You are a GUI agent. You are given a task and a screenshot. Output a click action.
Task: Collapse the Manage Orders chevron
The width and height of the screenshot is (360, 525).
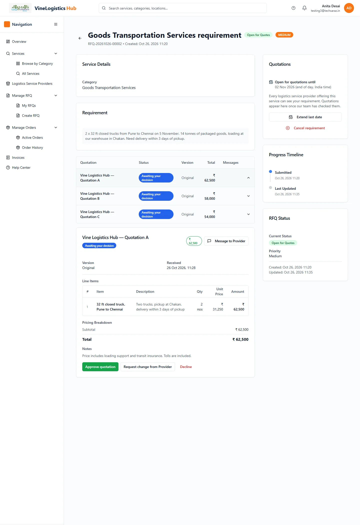tap(56, 127)
